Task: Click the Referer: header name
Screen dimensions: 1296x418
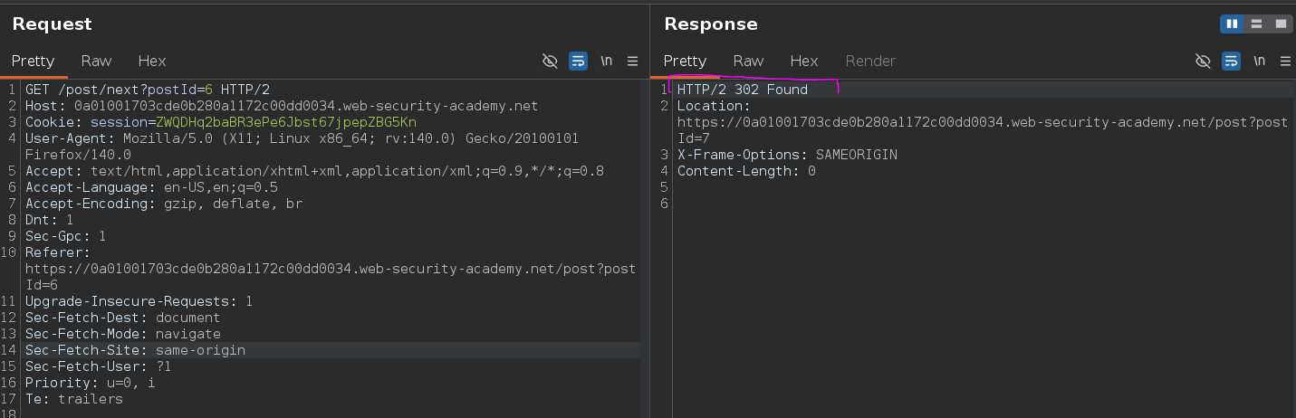Action: click(58, 252)
